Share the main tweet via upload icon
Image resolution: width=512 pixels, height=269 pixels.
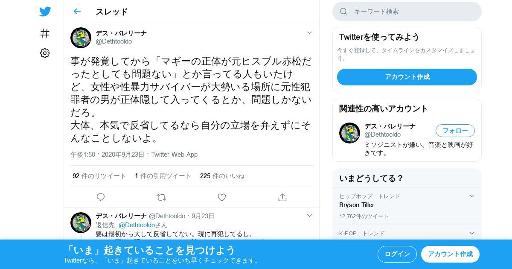282,197
